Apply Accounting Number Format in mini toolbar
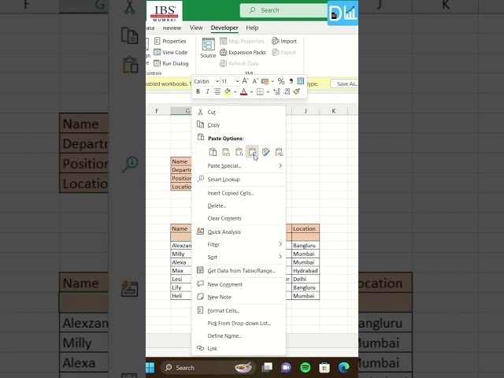The image size is (504, 378). (265, 81)
